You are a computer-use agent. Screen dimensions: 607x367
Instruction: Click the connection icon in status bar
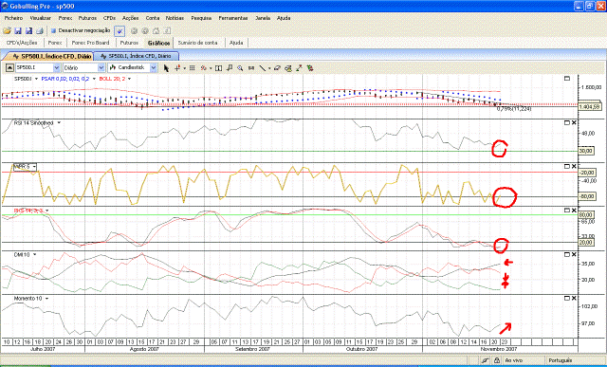486,360
